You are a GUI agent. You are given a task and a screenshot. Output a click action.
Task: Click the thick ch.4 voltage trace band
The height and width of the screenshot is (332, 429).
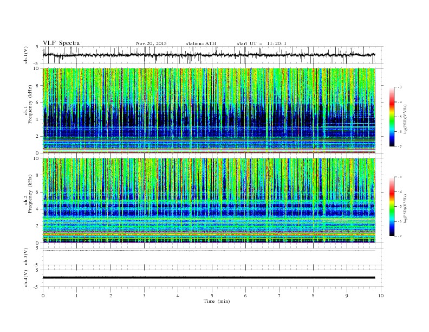[x=209, y=278]
